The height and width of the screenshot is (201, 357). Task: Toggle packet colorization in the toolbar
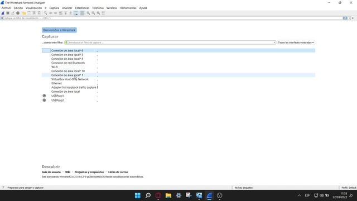82,13
